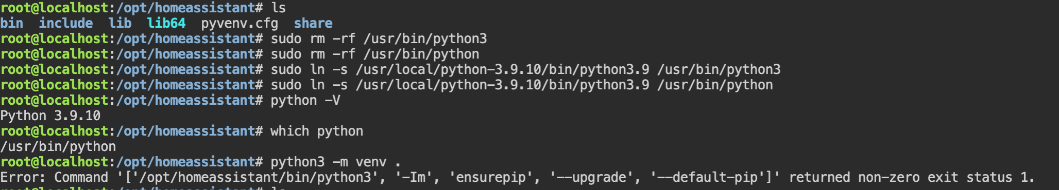Click the 'Python 3.9.10' version output
The image size is (1059, 190).
click(x=50, y=116)
